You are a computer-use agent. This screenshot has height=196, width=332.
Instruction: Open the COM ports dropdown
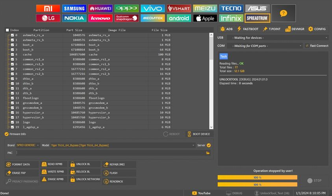tap(265, 46)
